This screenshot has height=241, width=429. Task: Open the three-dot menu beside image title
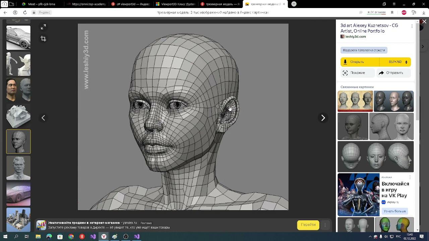[412, 26]
